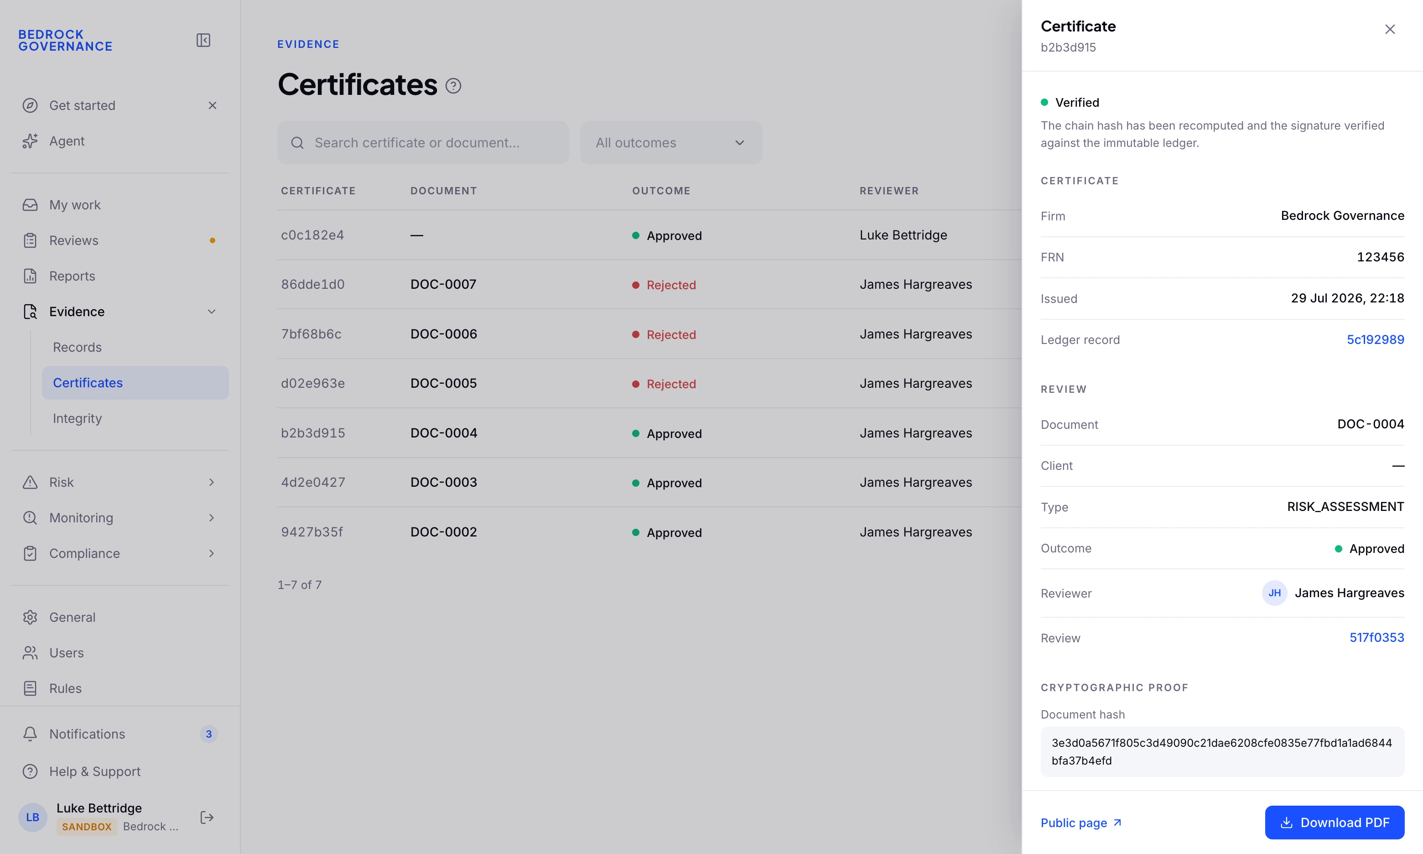Image resolution: width=1423 pixels, height=854 pixels.
Task: Click the Bedrock Governance logo
Action: (x=66, y=40)
